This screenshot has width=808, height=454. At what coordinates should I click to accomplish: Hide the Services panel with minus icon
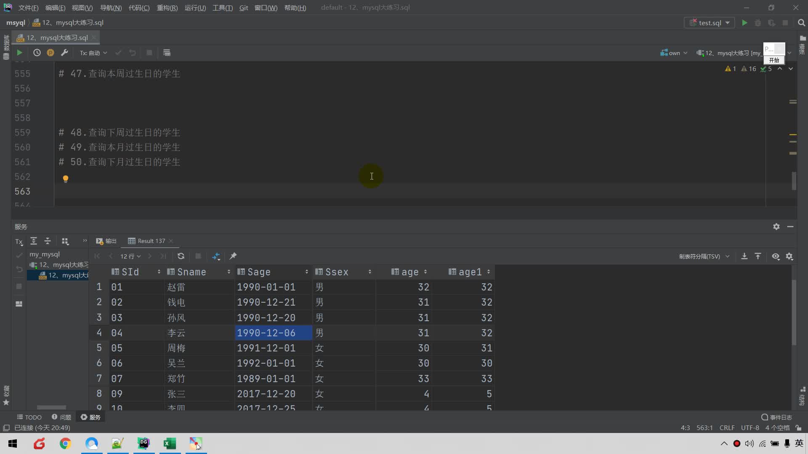coord(790,227)
